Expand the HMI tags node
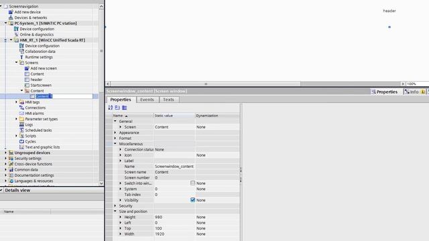Screen dimensions: 429x241 click(16, 102)
